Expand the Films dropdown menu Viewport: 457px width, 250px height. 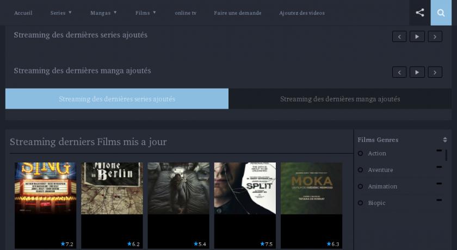[145, 13]
